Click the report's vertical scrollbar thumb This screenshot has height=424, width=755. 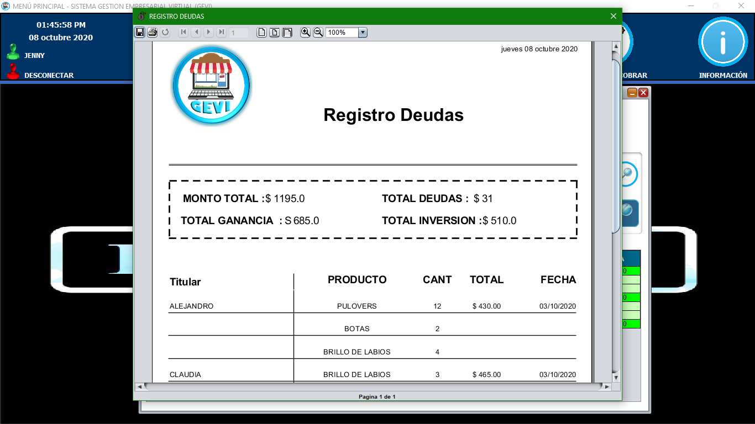616,146
